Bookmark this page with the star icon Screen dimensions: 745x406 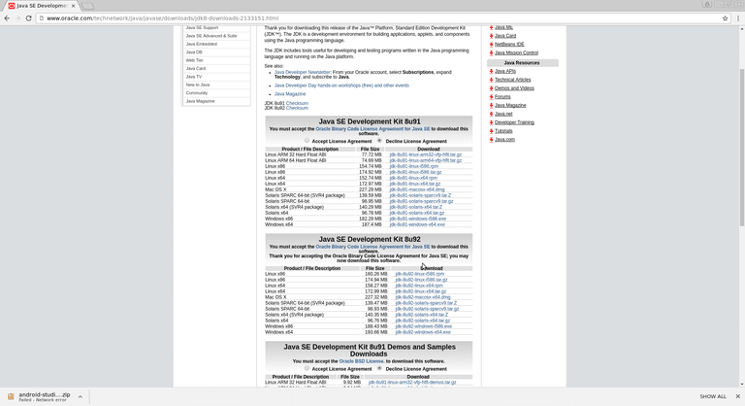(x=725, y=18)
